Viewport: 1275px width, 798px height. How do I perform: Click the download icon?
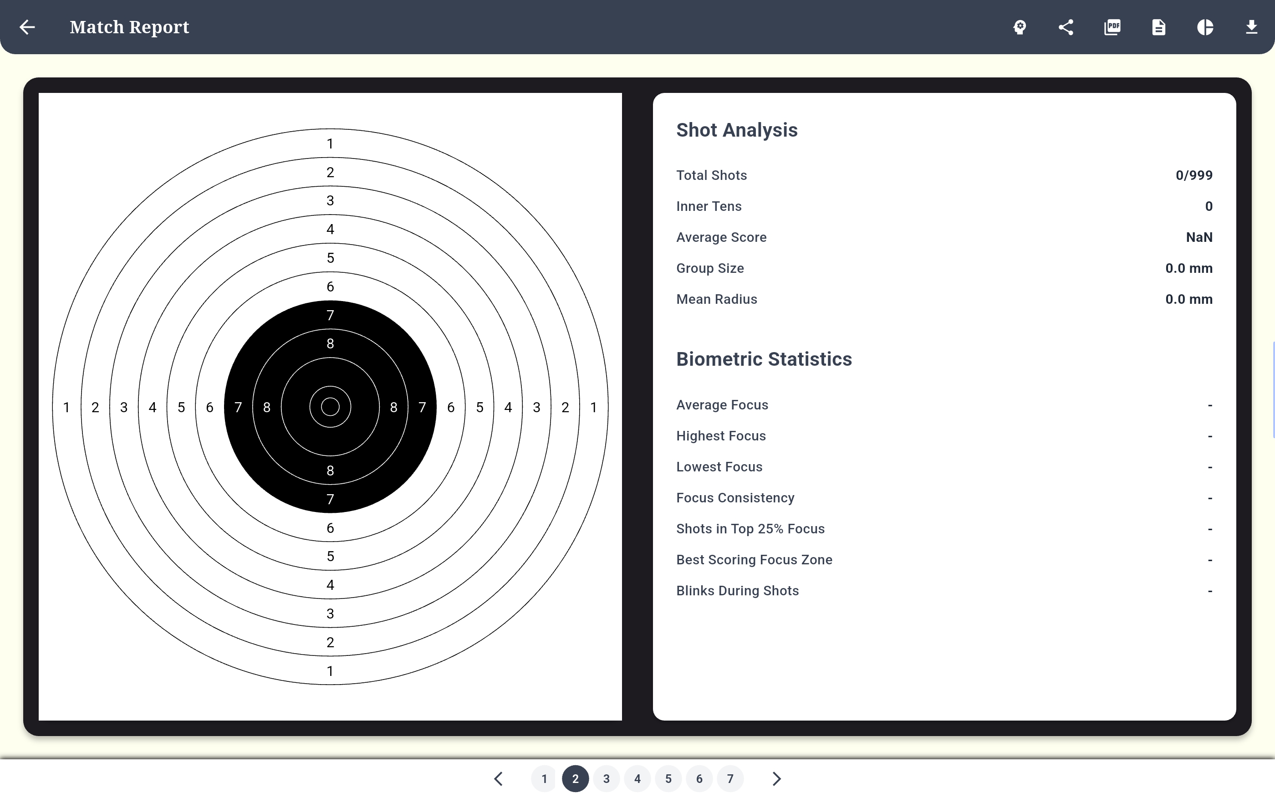(1251, 27)
